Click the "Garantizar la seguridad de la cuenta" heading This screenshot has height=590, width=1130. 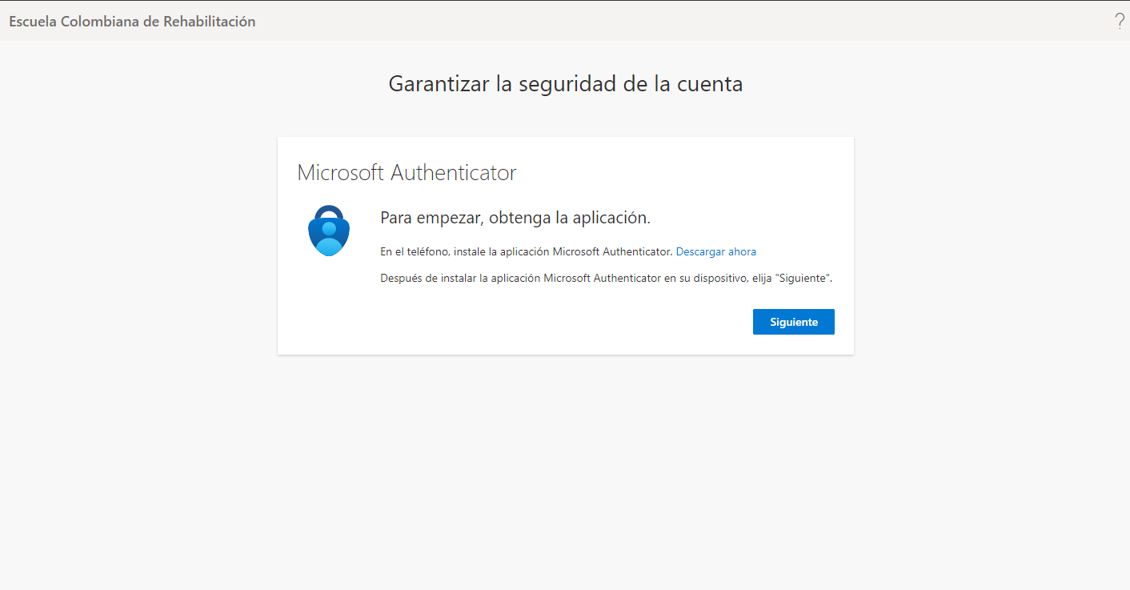tap(565, 83)
